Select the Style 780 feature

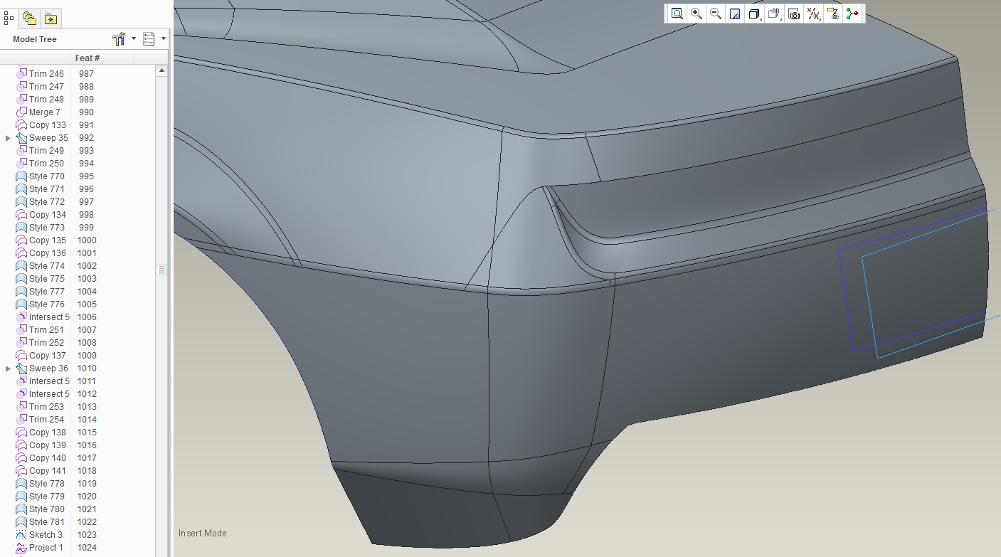tap(47, 509)
